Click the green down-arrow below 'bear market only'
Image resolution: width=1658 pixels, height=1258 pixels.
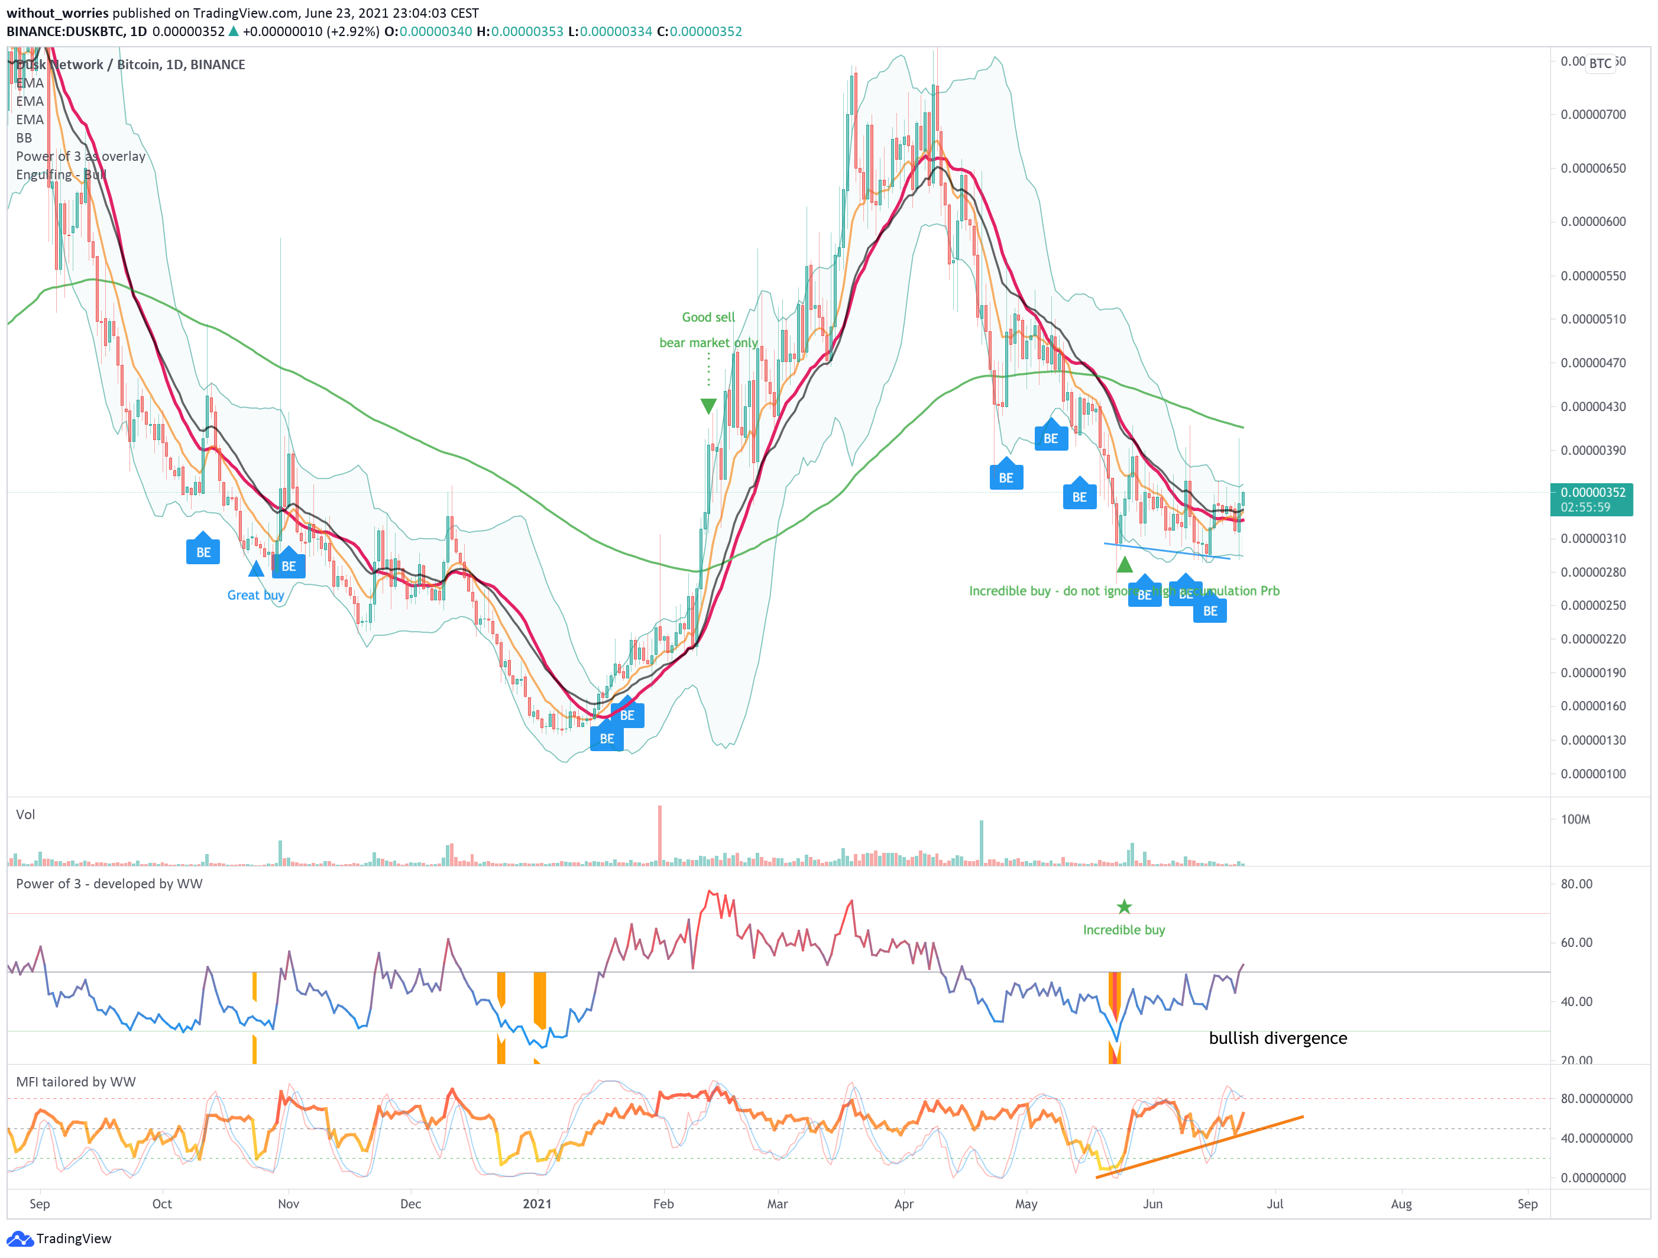pyautogui.click(x=708, y=406)
